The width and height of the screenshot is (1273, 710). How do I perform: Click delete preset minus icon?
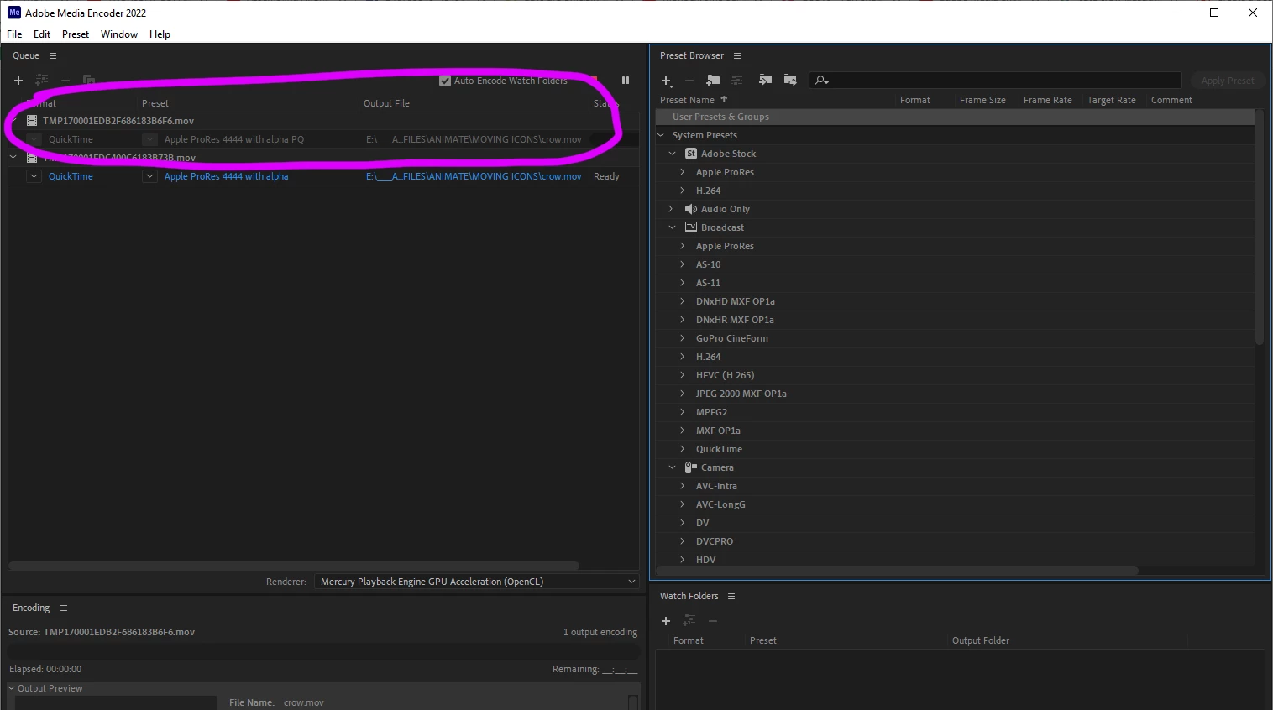[x=689, y=81]
